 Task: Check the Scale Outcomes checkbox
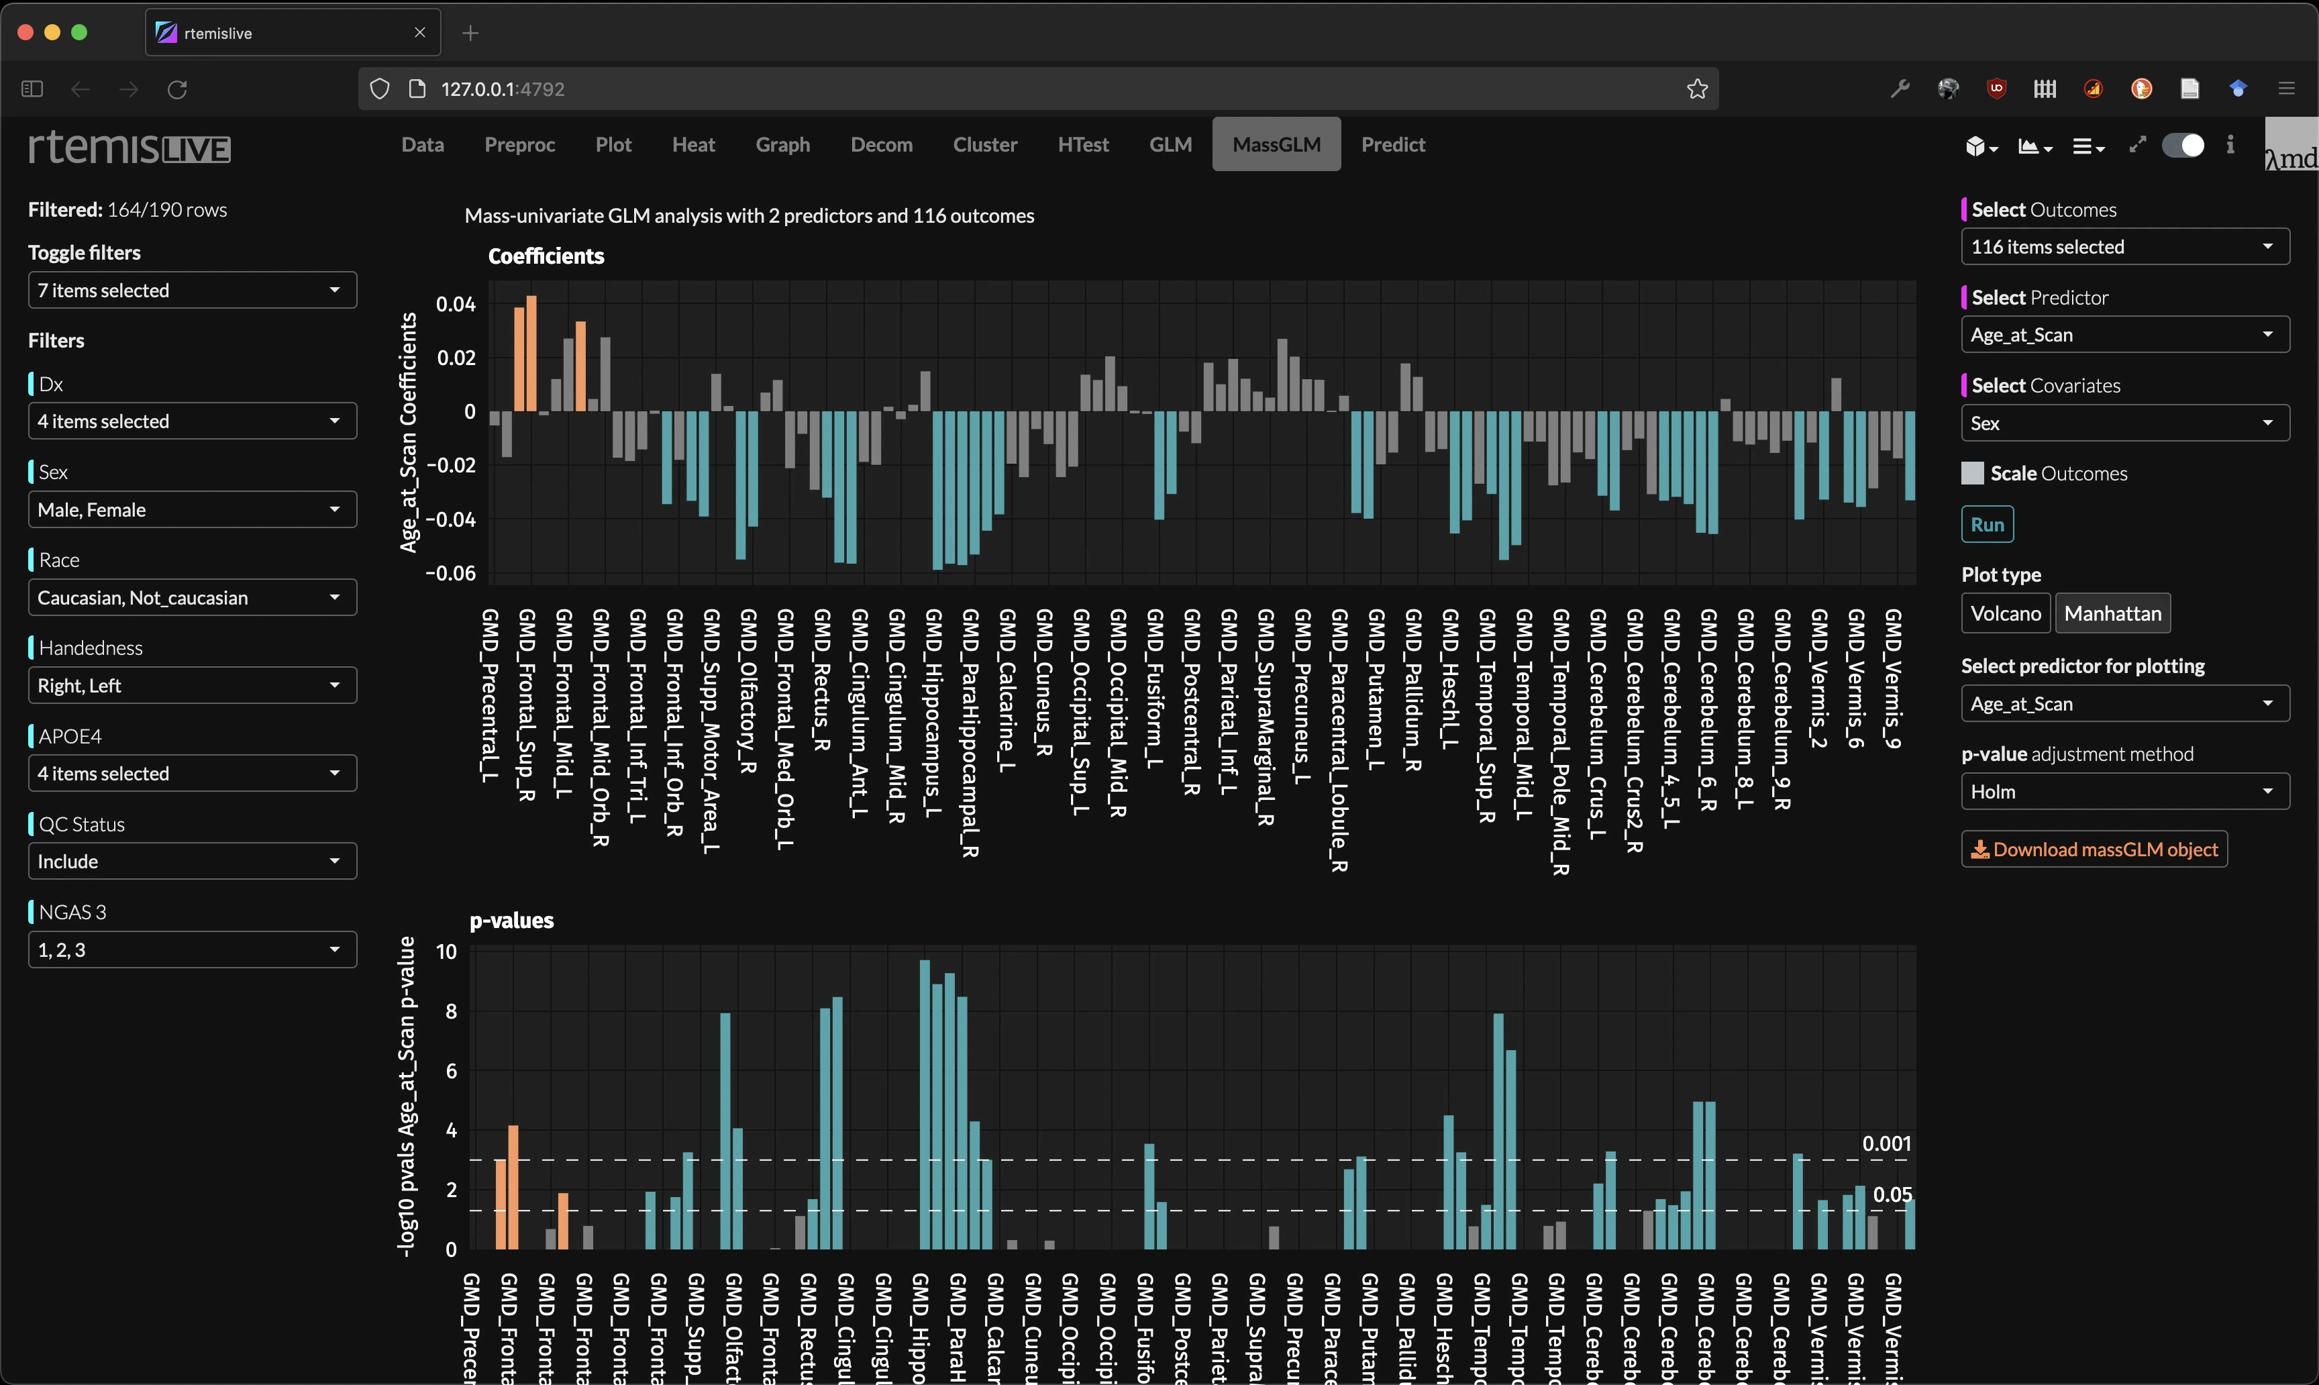[x=1972, y=472]
